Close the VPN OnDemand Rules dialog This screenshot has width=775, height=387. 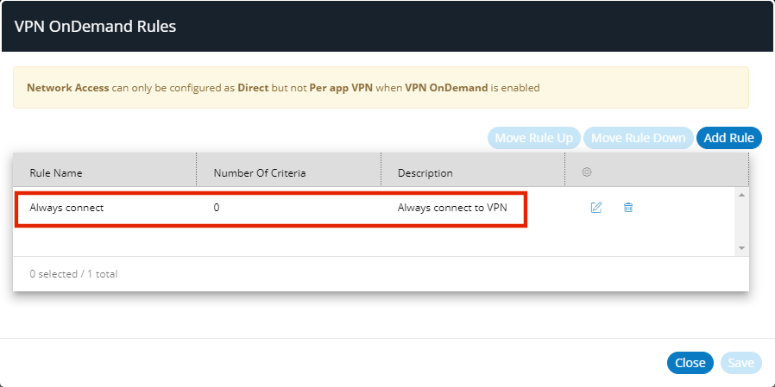pyautogui.click(x=690, y=363)
